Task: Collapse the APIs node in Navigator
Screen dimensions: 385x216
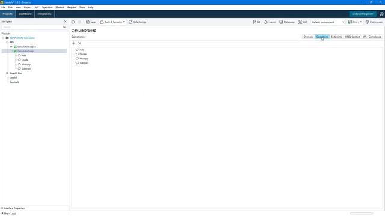Action: tap(7, 43)
